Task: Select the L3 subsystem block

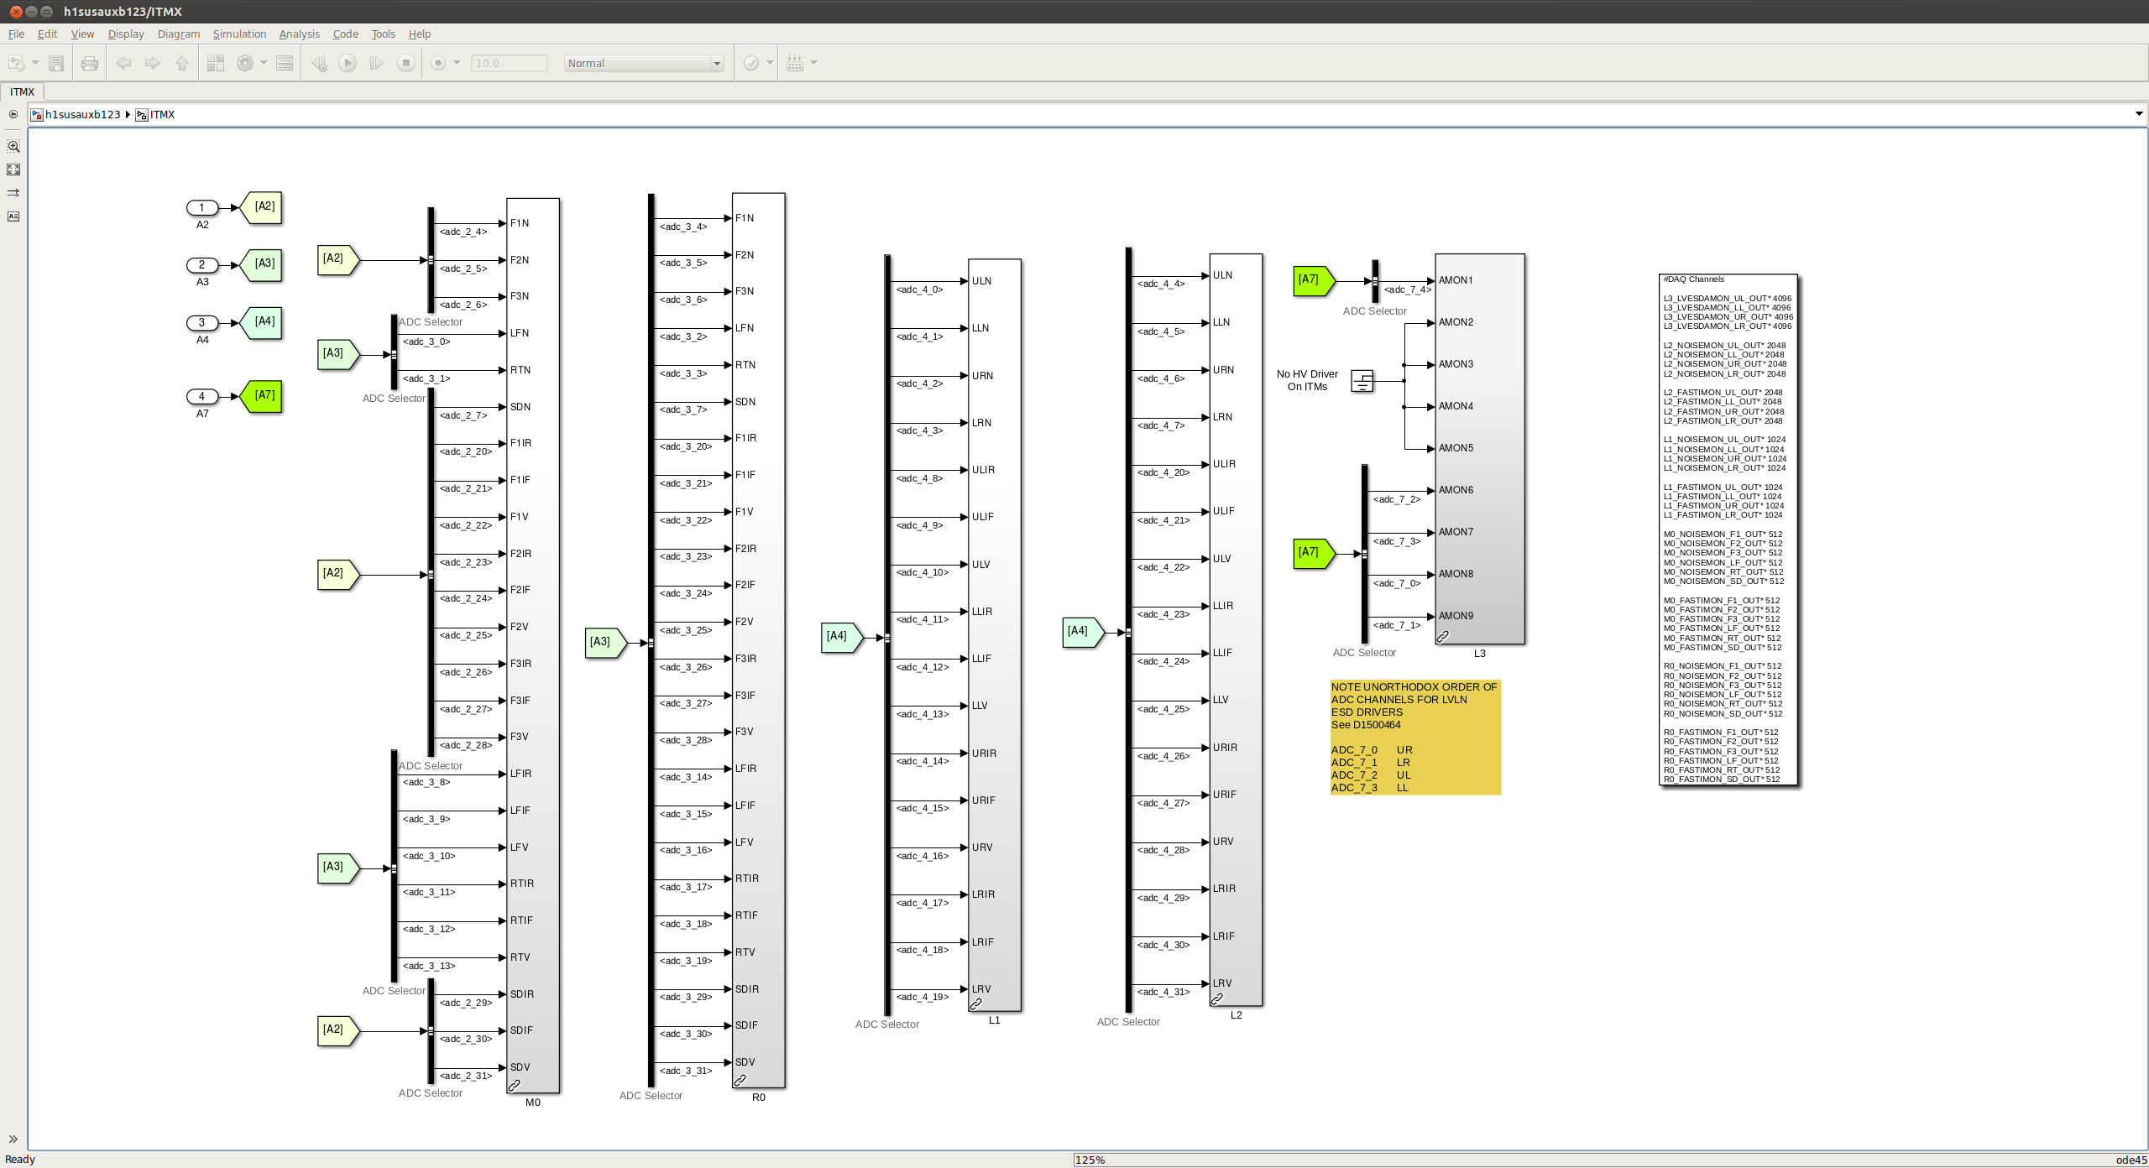Action: pyautogui.click(x=1480, y=449)
